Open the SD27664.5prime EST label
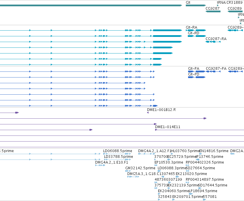The height and width of the screenshot is (201, 244). 200,168
